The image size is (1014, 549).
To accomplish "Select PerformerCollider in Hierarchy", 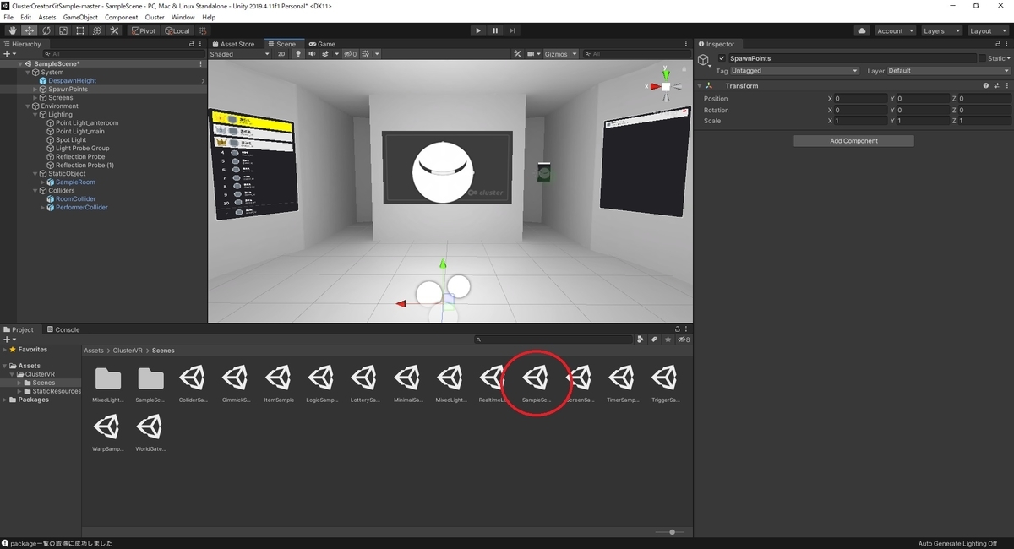I will tap(82, 208).
